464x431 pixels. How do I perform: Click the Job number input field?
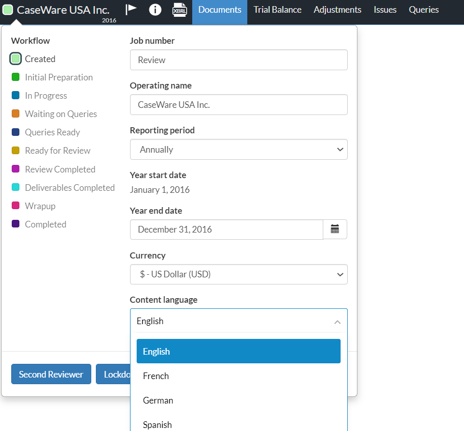239,60
